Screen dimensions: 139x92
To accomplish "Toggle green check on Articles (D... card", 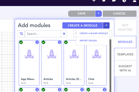I will click(66, 42).
